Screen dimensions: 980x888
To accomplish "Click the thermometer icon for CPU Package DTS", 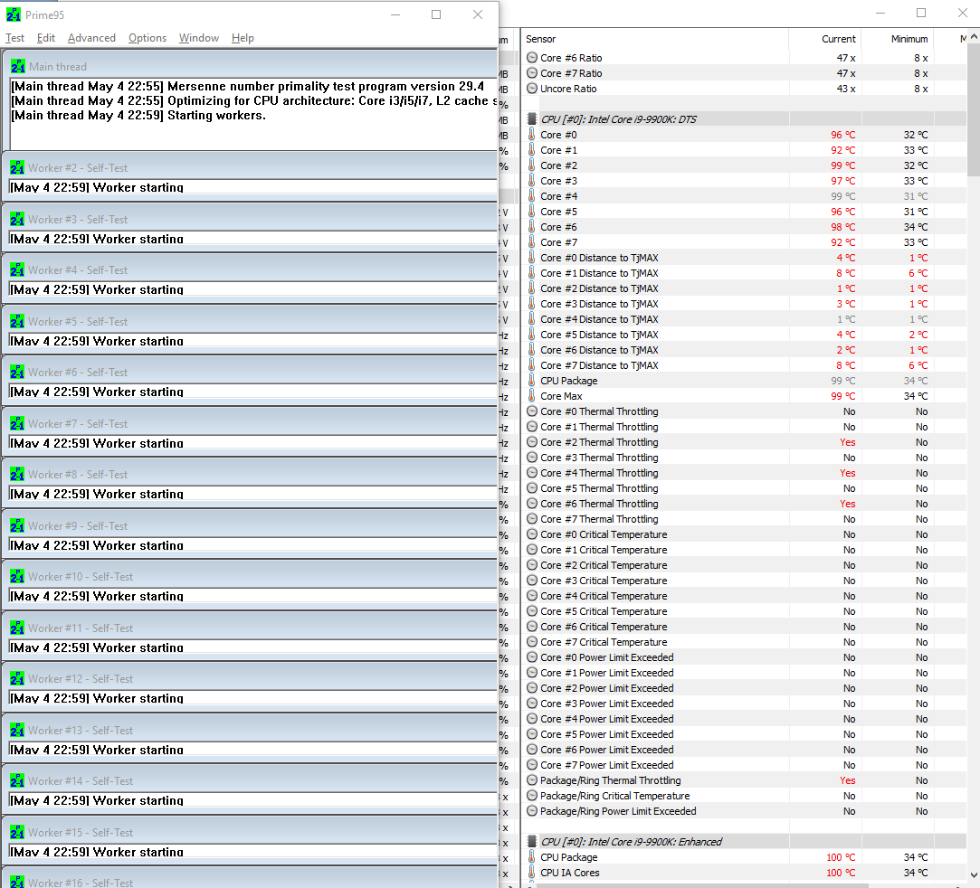I will pos(532,381).
